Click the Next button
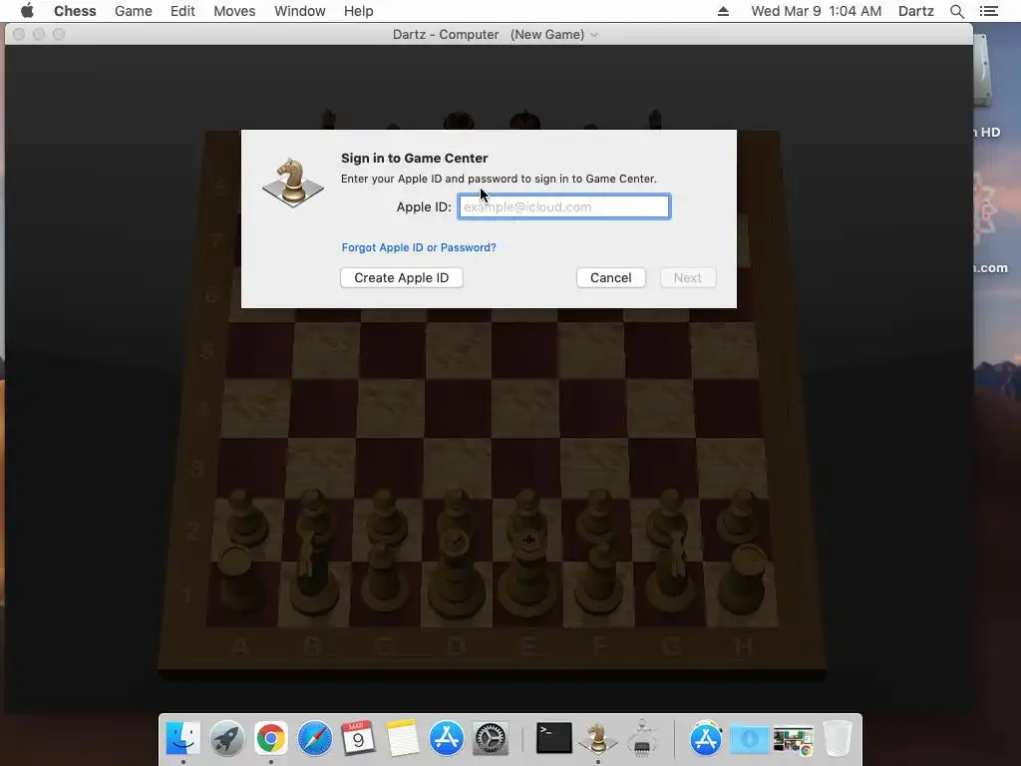This screenshot has height=766, width=1021. coord(688,277)
